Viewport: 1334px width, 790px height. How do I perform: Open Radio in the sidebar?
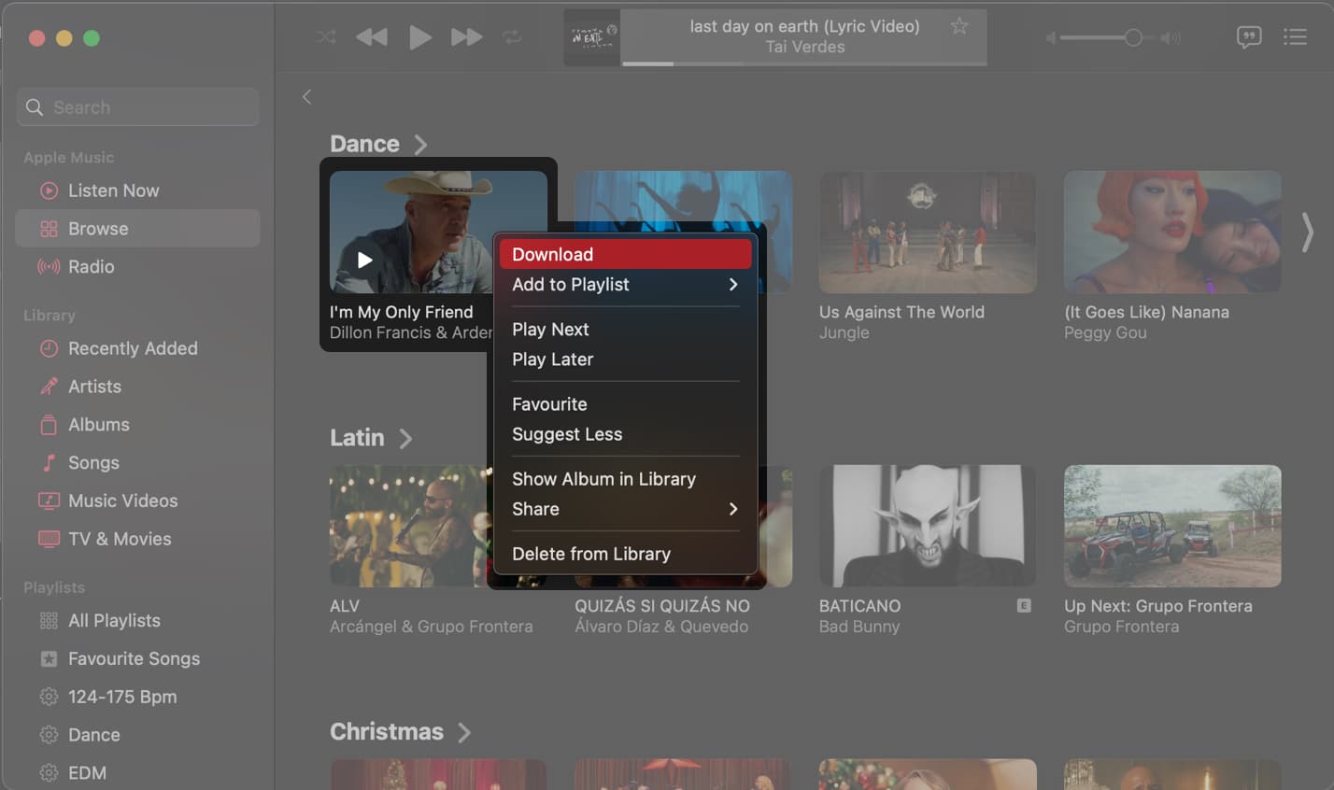tap(137, 267)
